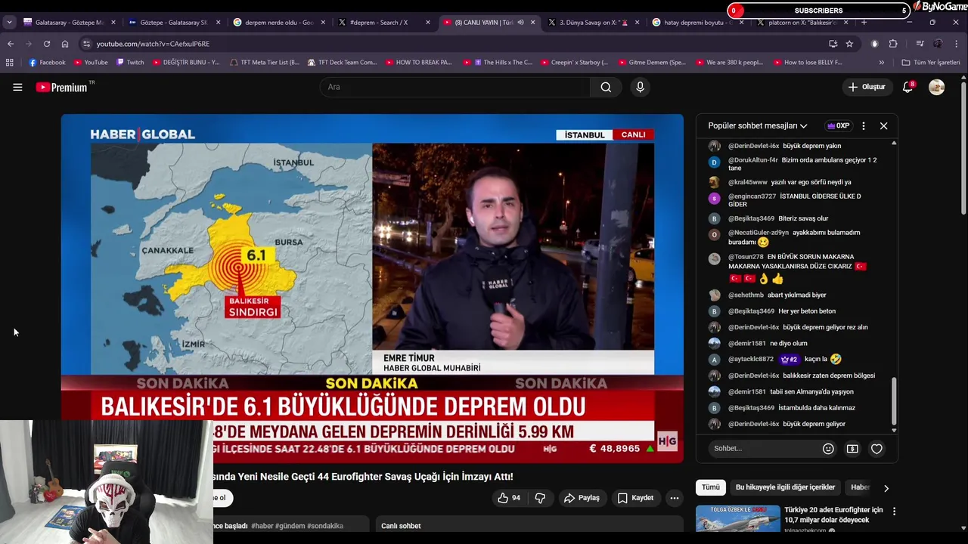Click the live video player
The height and width of the screenshot is (544, 968).
pos(372,288)
